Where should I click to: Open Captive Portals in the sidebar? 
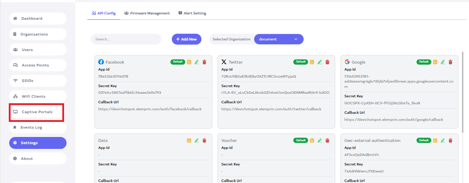(x=37, y=112)
